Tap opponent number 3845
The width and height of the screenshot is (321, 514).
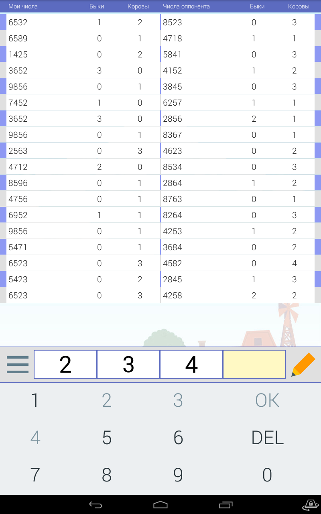pos(173,87)
